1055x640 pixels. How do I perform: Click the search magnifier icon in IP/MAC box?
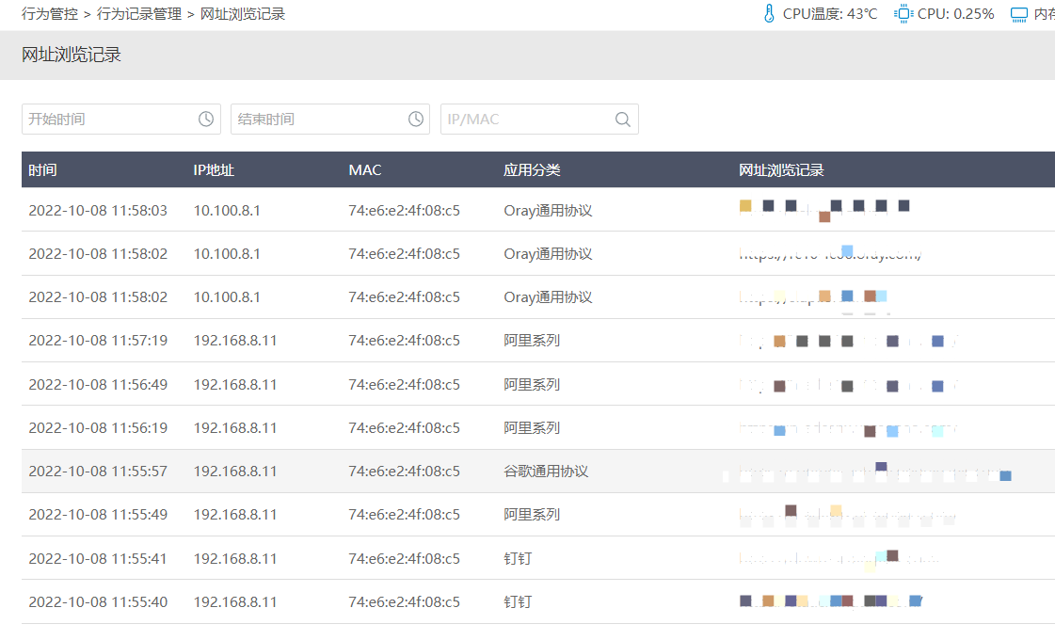coord(623,120)
